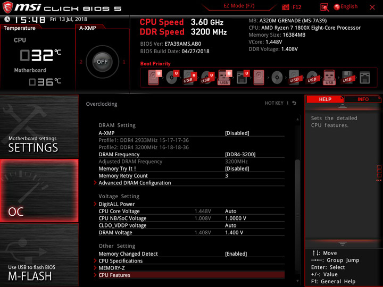Select the legacy network boot device icon
Screen dimensions: 383x287
(365, 78)
